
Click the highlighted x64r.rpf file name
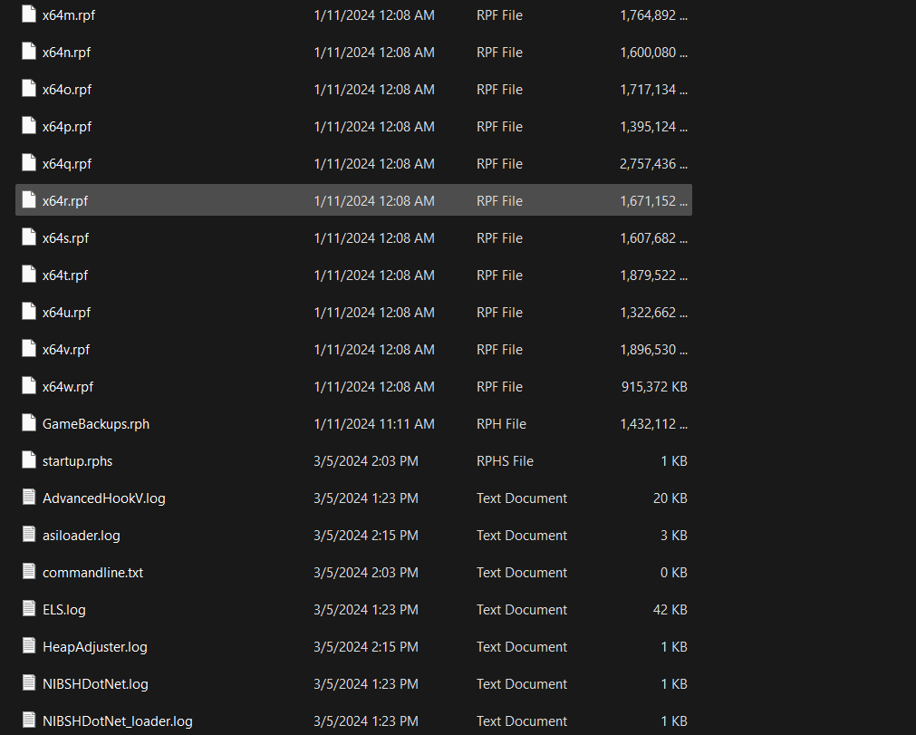(x=65, y=201)
